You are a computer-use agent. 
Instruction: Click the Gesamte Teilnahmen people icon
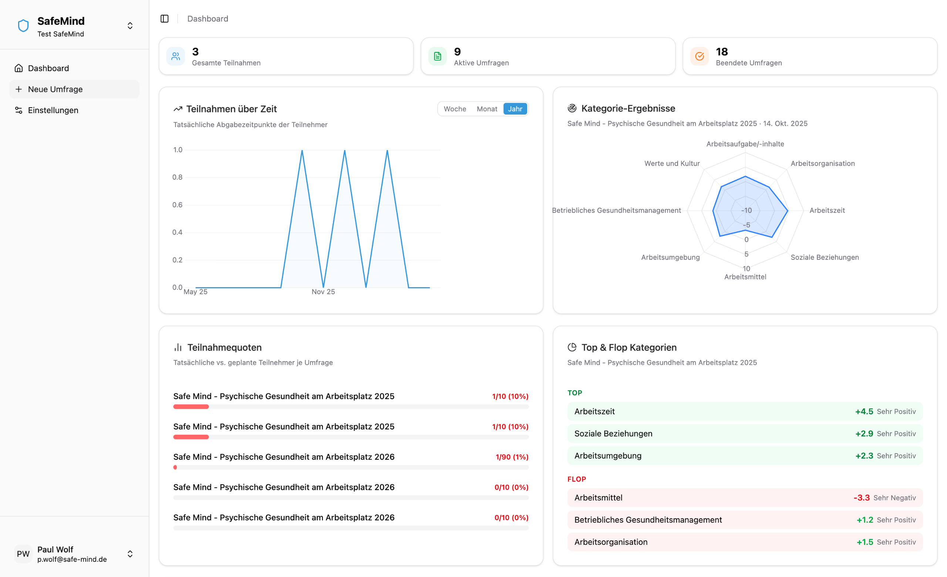(x=176, y=57)
